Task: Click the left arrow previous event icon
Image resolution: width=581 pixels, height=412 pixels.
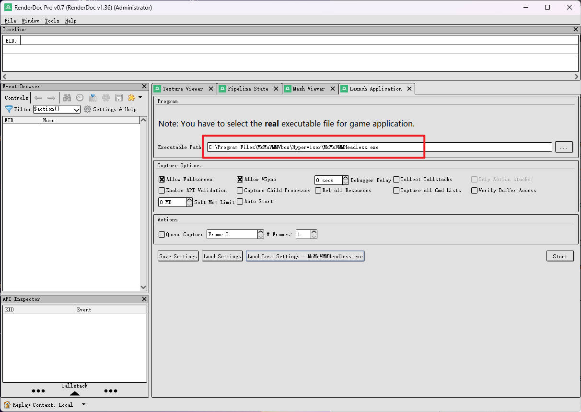Action: point(38,98)
